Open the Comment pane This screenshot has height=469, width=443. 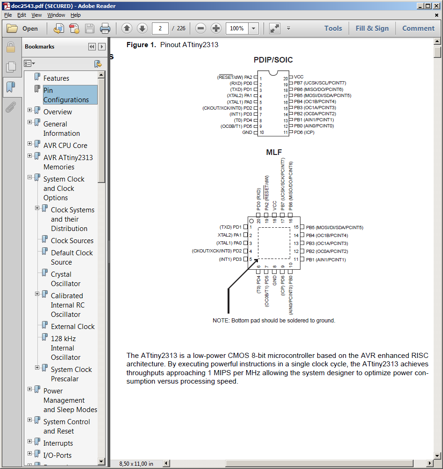pos(418,28)
